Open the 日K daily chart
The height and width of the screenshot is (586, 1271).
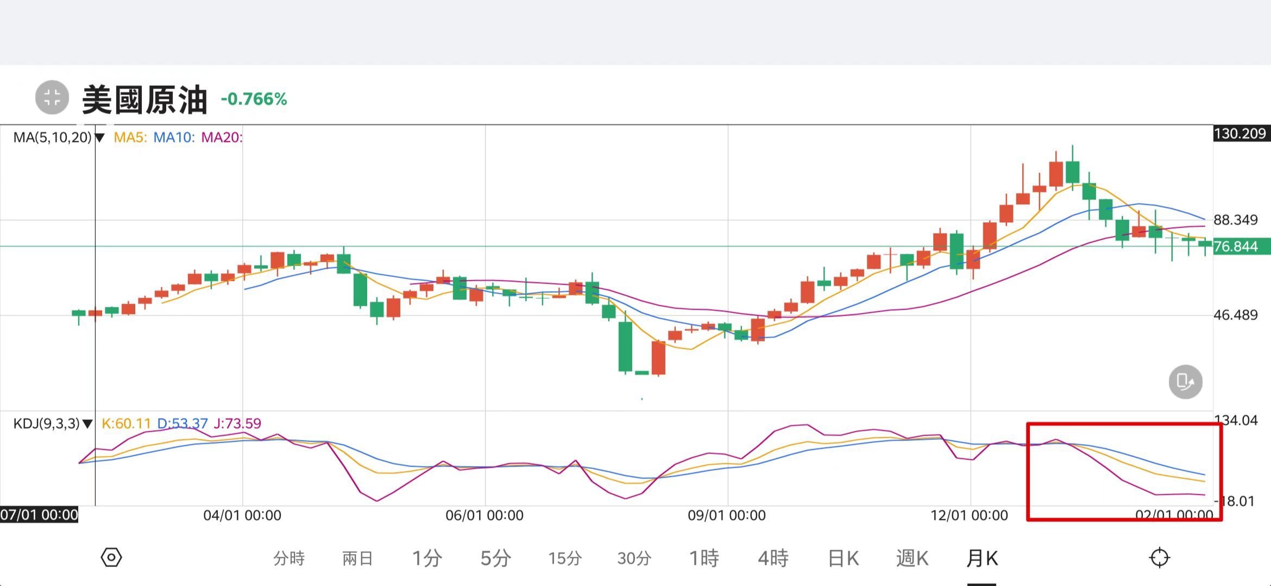(x=843, y=558)
